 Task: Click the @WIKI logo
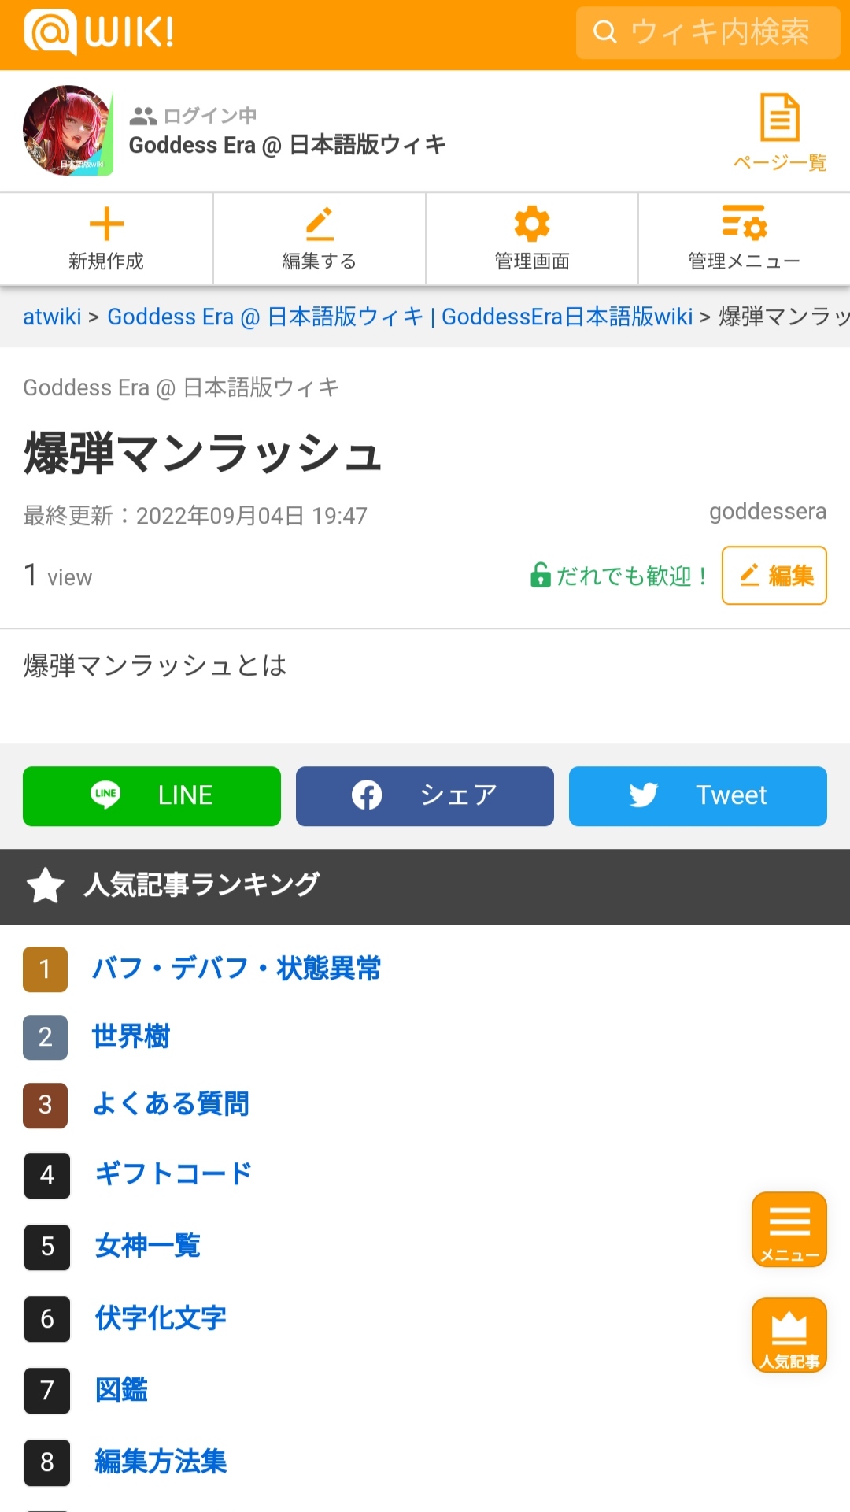pyautogui.click(x=99, y=33)
